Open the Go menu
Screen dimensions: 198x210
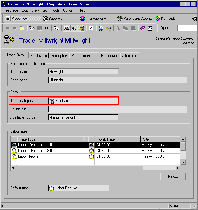pyautogui.click(x=45, y=10)
